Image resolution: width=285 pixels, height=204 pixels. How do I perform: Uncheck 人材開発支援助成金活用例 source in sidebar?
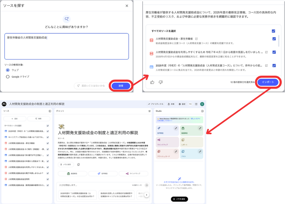coord(48,179)
